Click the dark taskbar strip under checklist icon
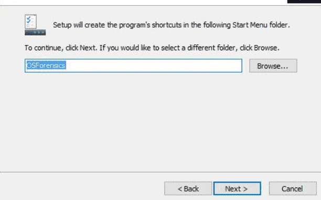Screen dimensions: 321x200 35,32
